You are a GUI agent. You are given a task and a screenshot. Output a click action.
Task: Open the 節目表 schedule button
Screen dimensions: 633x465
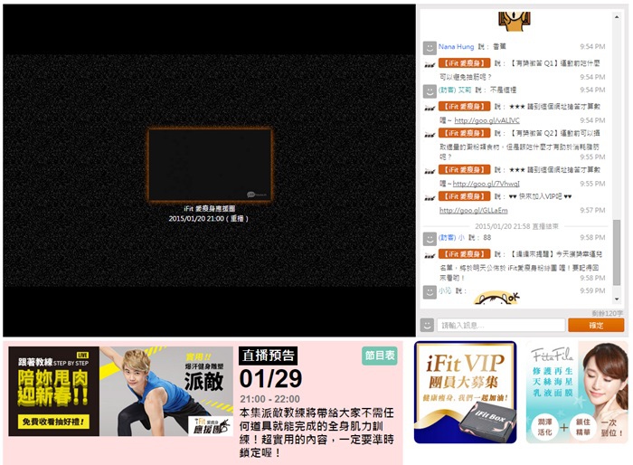[x=380, y=356]
